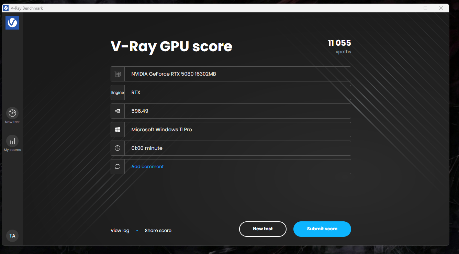Click the 596.49 driver version text

tap(140, 111)
